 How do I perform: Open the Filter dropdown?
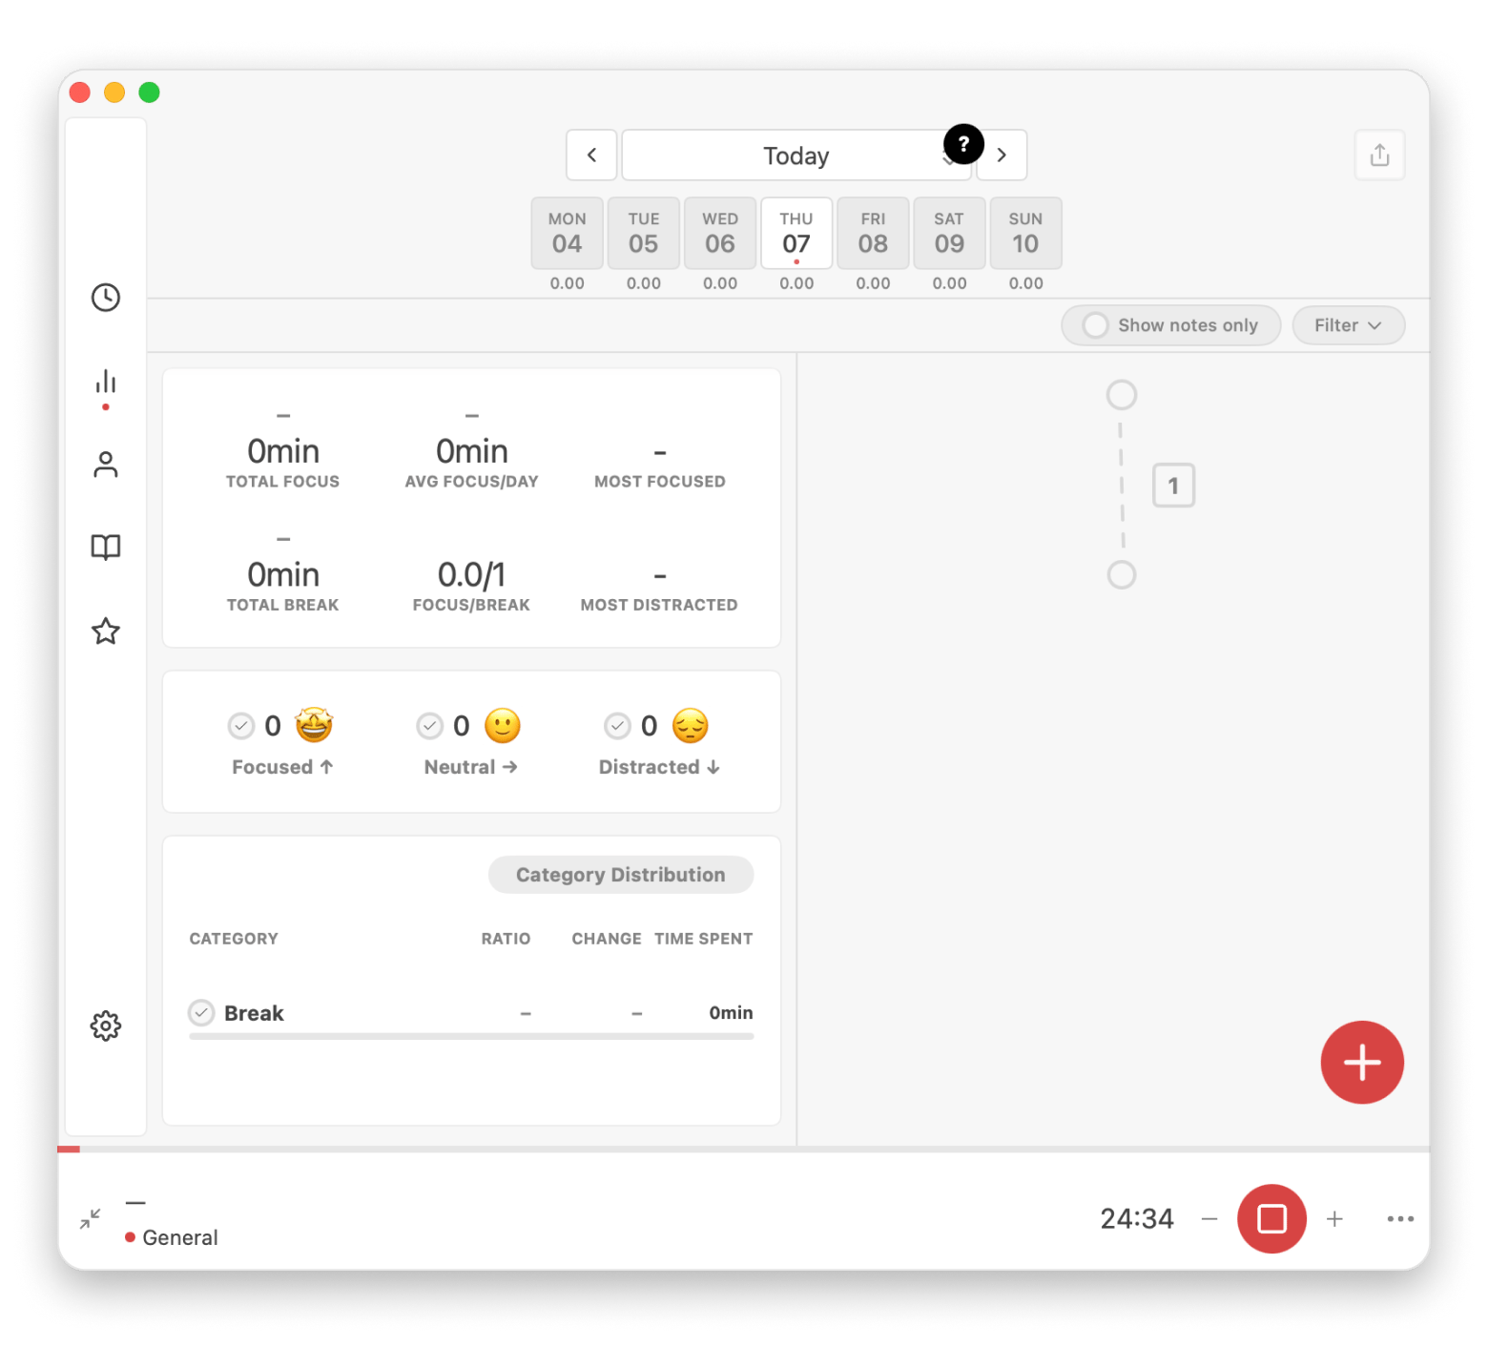tap(1349, 325)
